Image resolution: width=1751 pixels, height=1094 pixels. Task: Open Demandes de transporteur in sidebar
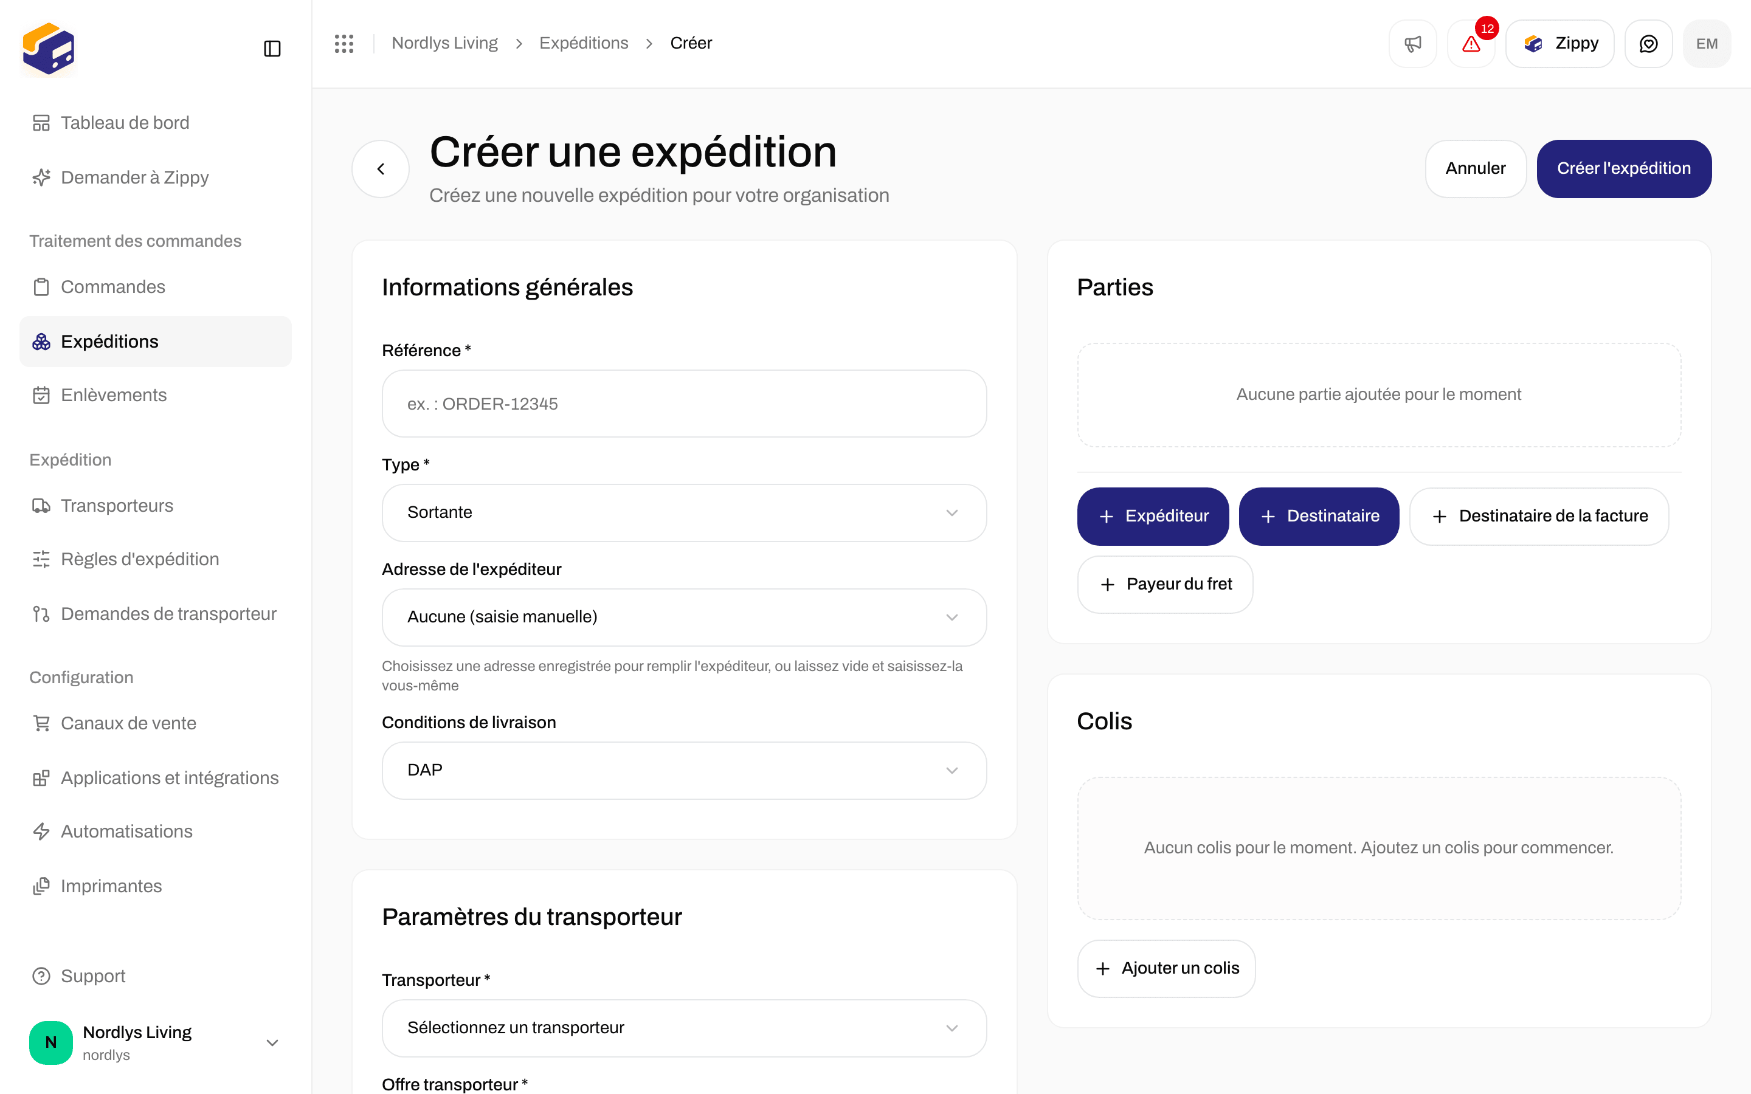[156, 614]
